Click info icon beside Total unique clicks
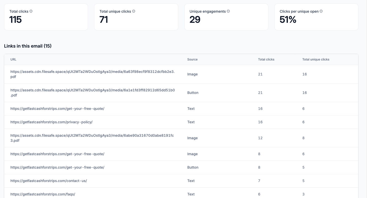This screenshot has width=367, height=198. (x=134, y=11)
